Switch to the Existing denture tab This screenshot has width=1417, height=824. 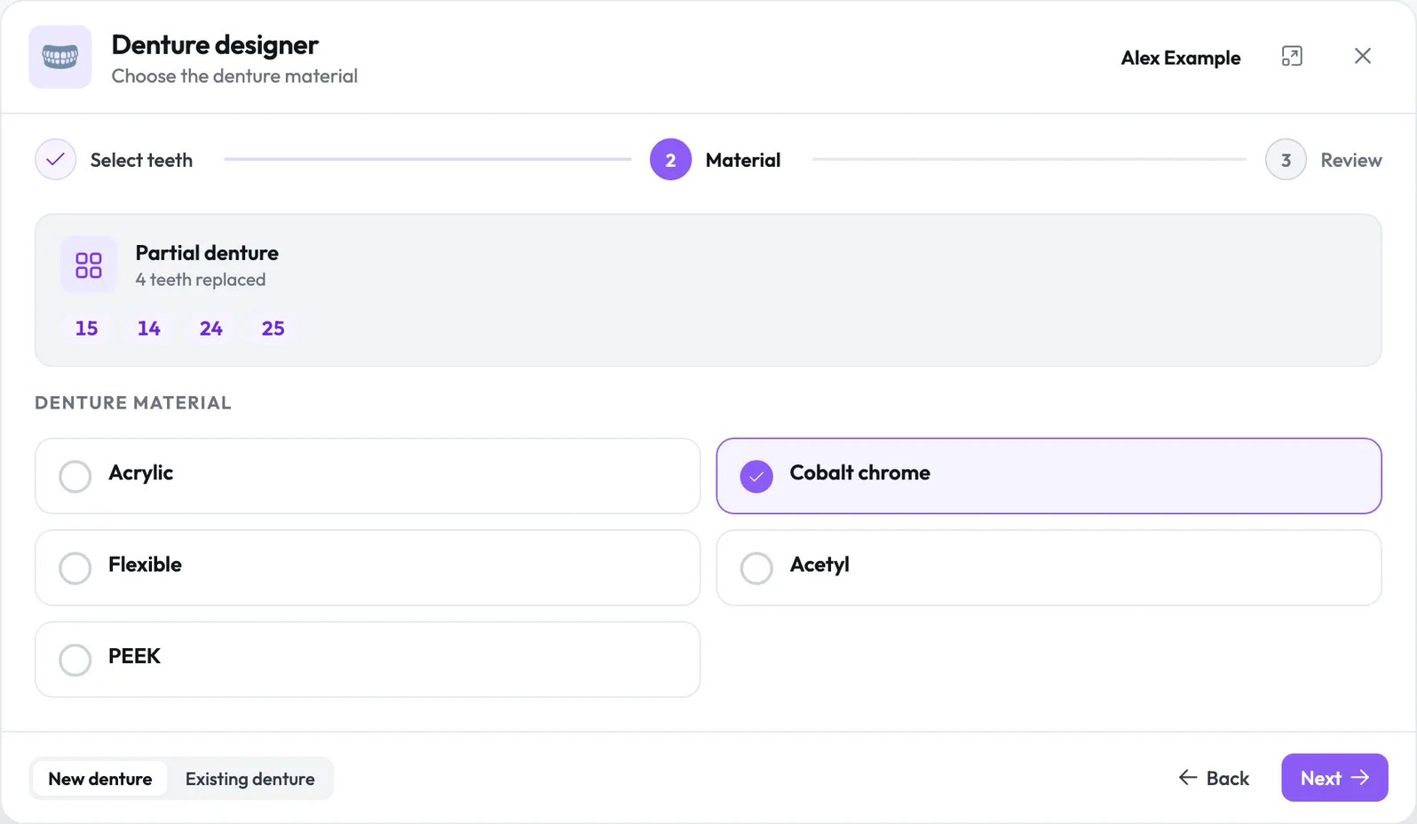click(250, 779)
